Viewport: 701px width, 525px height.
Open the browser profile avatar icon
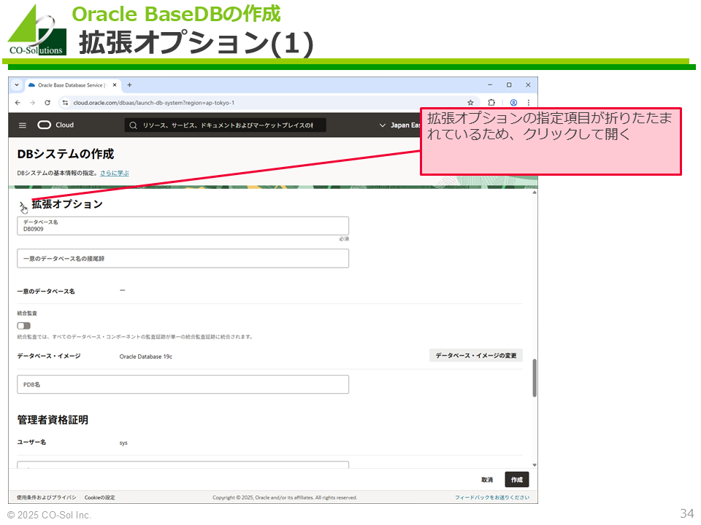[513, 103]
